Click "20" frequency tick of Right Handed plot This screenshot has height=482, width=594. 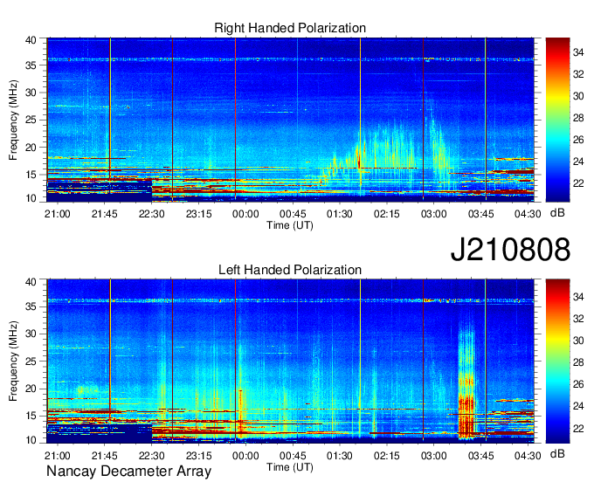pos(31,148)
